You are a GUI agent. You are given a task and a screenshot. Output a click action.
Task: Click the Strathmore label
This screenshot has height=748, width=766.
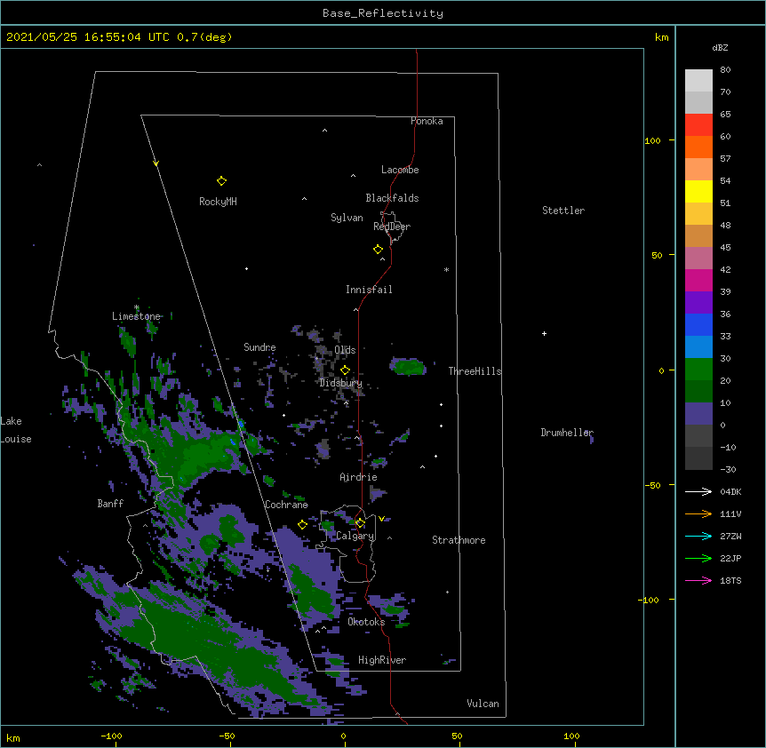[459, 540]
